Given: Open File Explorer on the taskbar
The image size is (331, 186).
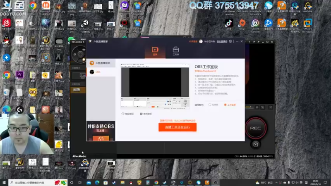Looking at the screenshot, I should click(x=122, y=182).
